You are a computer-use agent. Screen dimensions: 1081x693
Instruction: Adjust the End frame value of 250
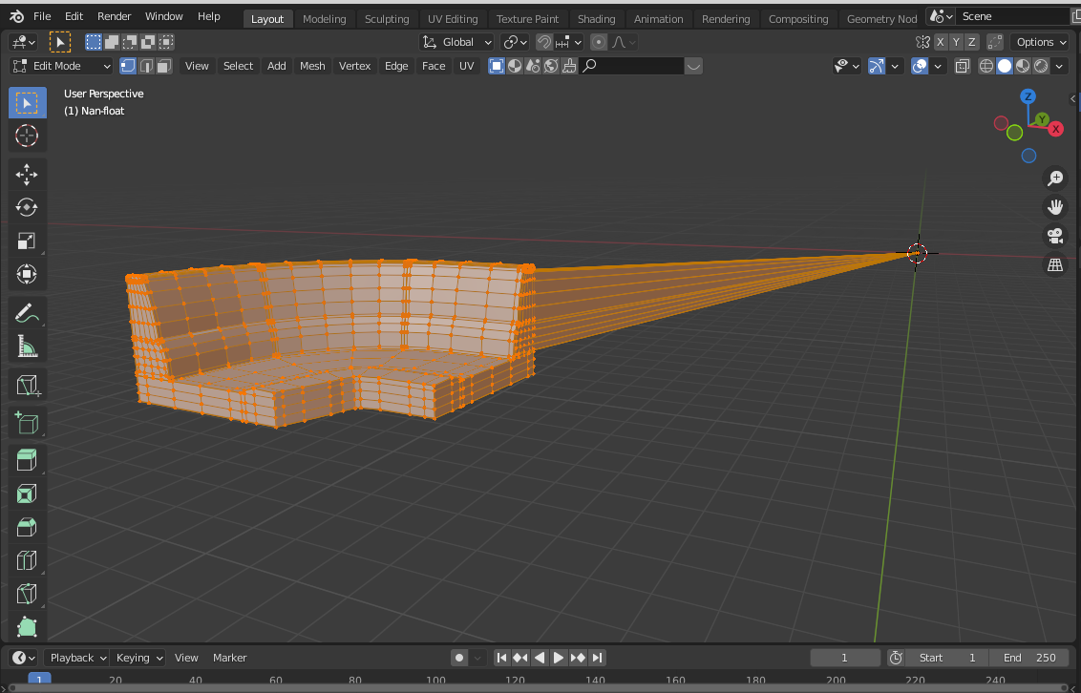click(1028, 657)
